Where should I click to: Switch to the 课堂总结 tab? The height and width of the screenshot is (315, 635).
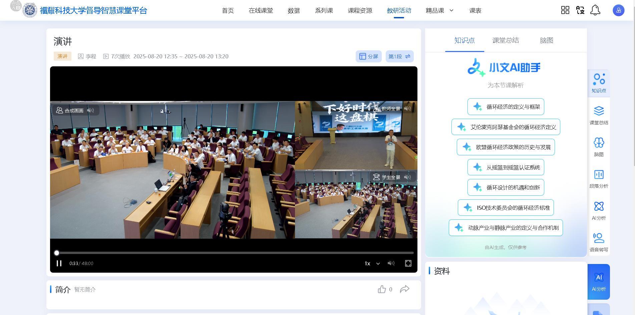[x=505, y=40]
